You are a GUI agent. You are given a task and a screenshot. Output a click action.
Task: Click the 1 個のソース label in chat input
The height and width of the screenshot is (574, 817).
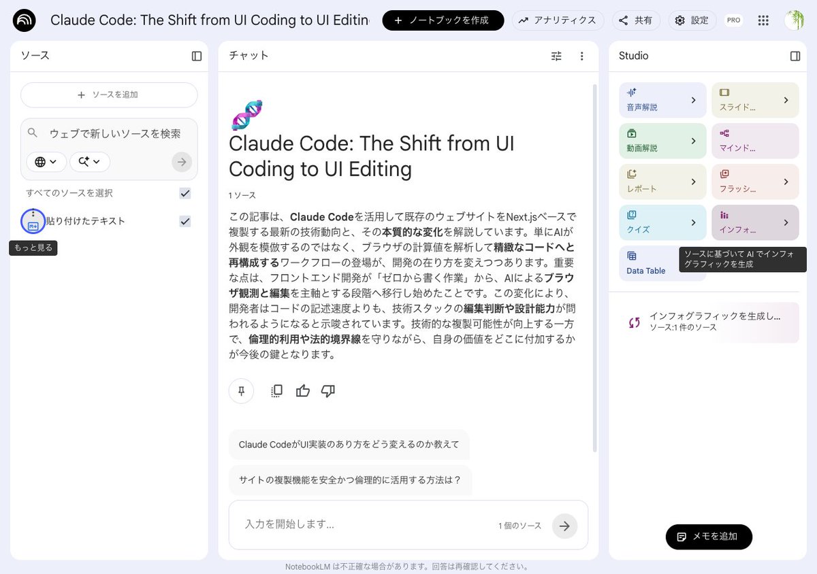[520, 526]
